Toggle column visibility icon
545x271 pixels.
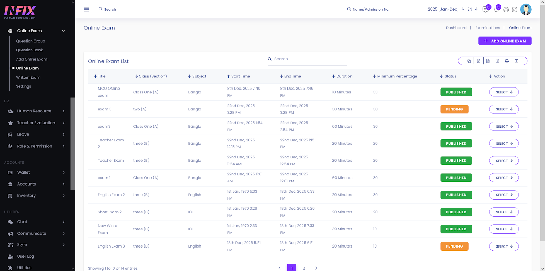(517, 61)
